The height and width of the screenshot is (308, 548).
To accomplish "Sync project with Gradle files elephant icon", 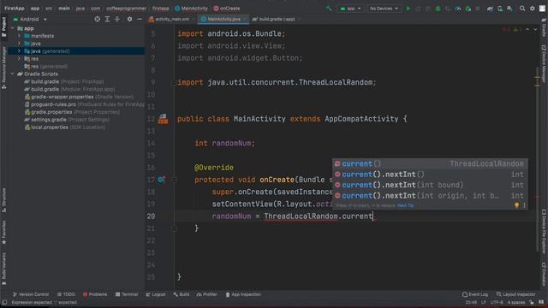I will point(490,9).
